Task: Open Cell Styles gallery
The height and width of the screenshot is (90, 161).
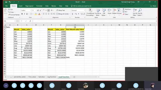Action: [104, 12]
